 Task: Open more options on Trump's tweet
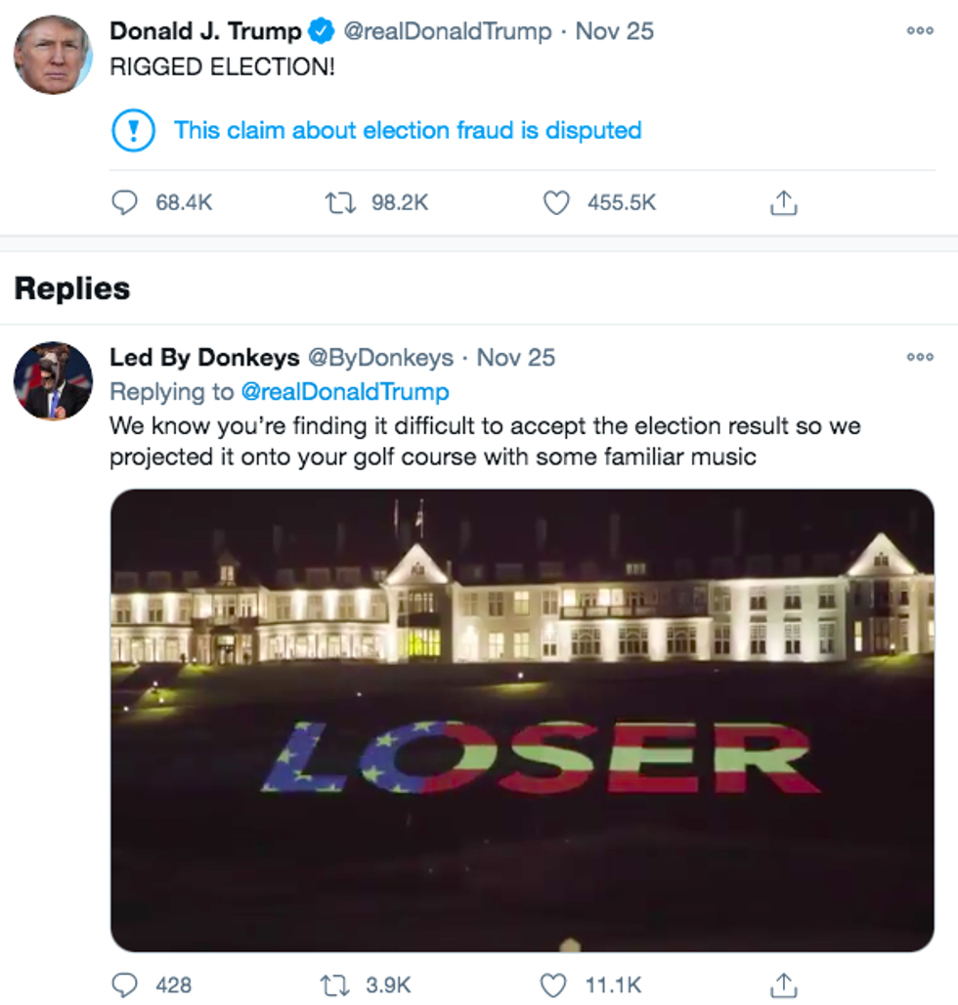[x=919, y=30]
